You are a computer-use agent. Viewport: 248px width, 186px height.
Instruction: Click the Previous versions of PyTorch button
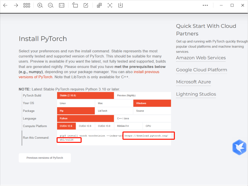[45, 158]
